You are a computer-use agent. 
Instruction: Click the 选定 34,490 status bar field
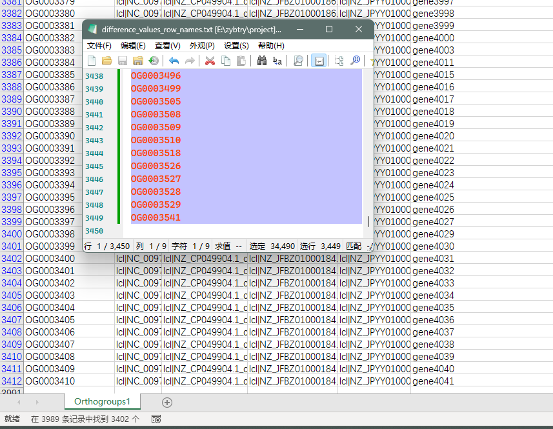272,246
